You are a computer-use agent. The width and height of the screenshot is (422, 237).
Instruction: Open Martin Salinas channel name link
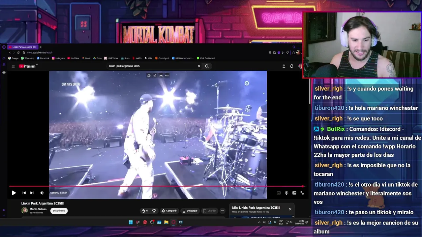click(x=38, y=209)
